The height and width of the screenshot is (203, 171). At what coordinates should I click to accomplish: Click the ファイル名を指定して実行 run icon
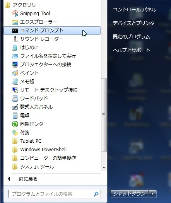(15, 56)
